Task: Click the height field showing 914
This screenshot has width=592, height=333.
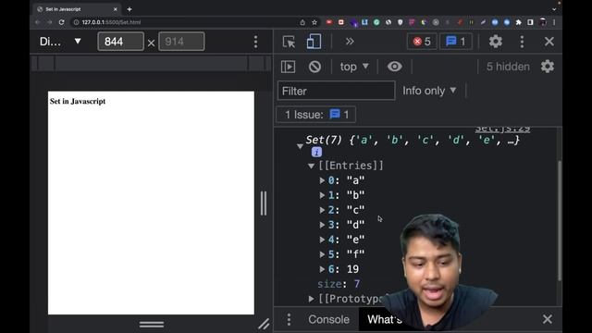Action: coord(181,41)
